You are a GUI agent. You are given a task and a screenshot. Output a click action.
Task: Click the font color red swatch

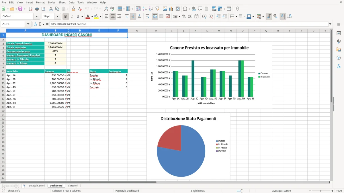[88, 17]
